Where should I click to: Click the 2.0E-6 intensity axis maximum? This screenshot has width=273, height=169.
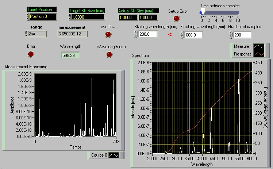pos(143,63)
